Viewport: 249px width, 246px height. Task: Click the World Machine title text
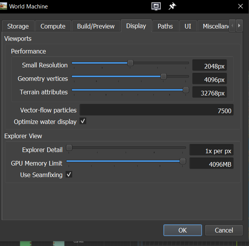tap(29, 7)
